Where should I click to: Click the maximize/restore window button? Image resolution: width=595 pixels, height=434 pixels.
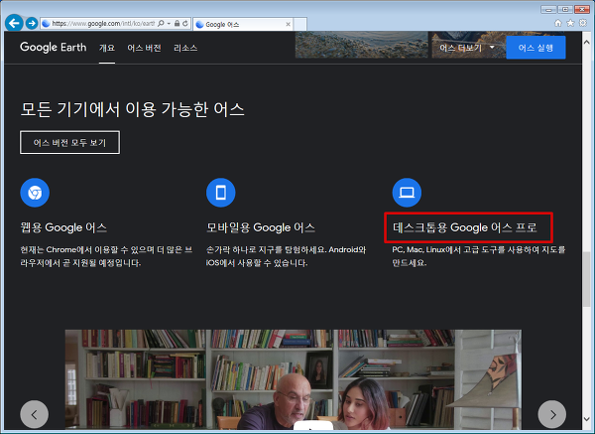click(565, 9)
